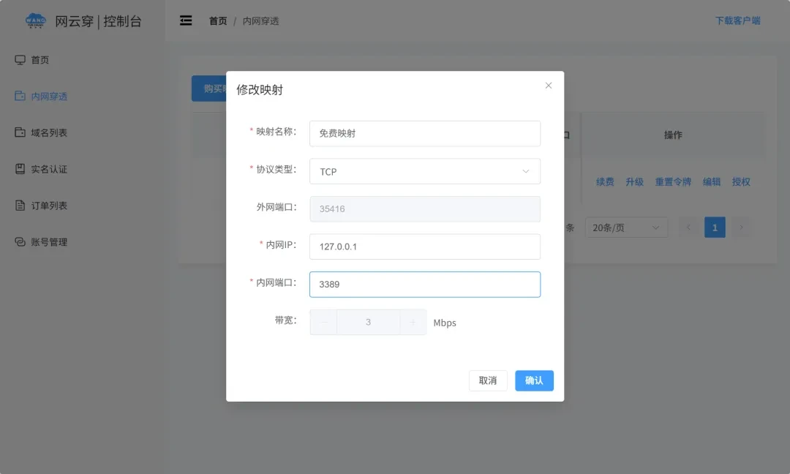
Task: Click the link icon beside 账号管理
Action: (20, 242)
